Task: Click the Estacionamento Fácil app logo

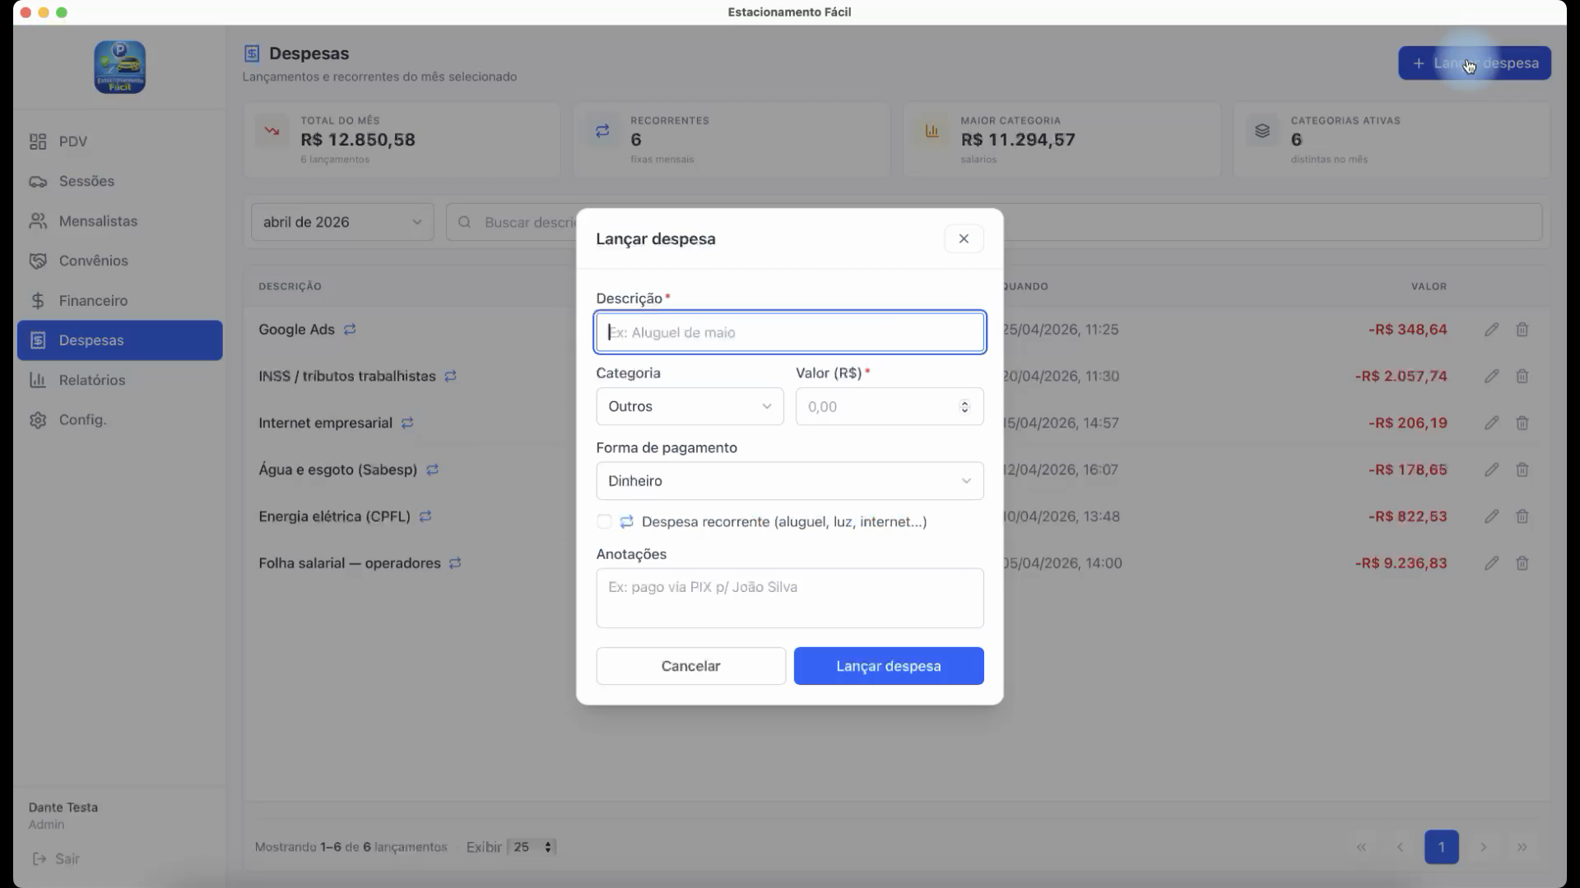Action: tap(119, 67)
